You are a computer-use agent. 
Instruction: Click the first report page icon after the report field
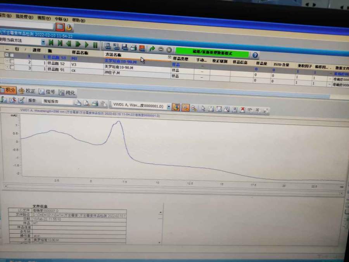78,103
